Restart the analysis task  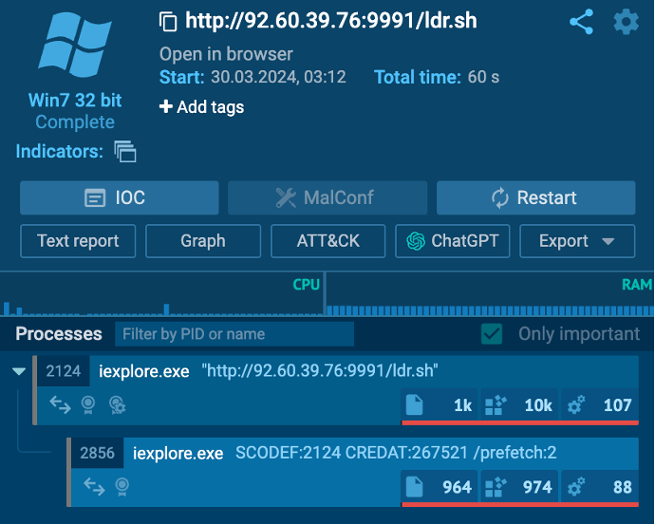(x=535, y=198)
